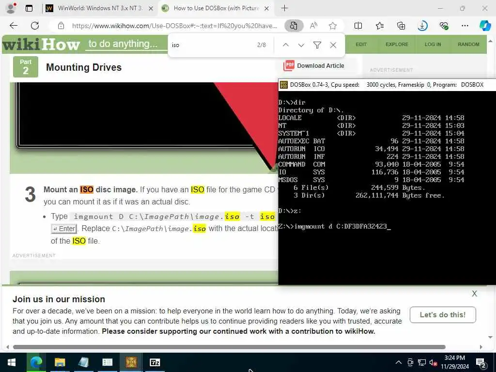Open wikiHow RANDOM article

[x=468, y=44]
